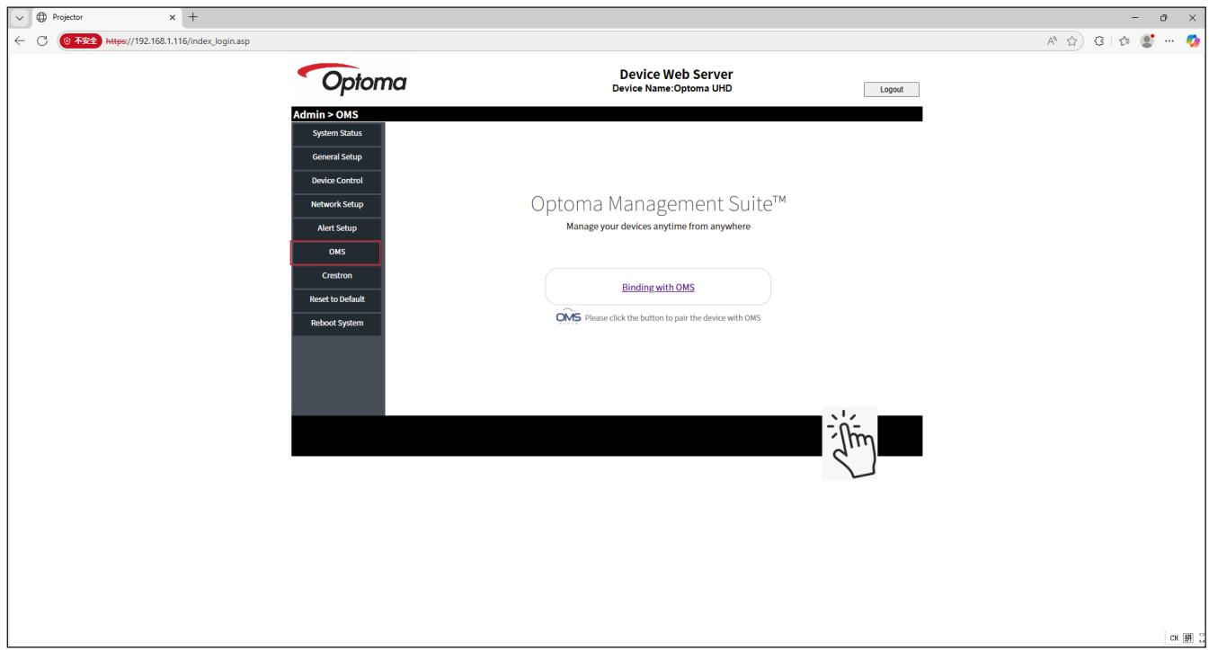This screenshot has height=650, width=1209.
Task: Click the 'Please click the button to pair' text
Action: coord(672,318)
